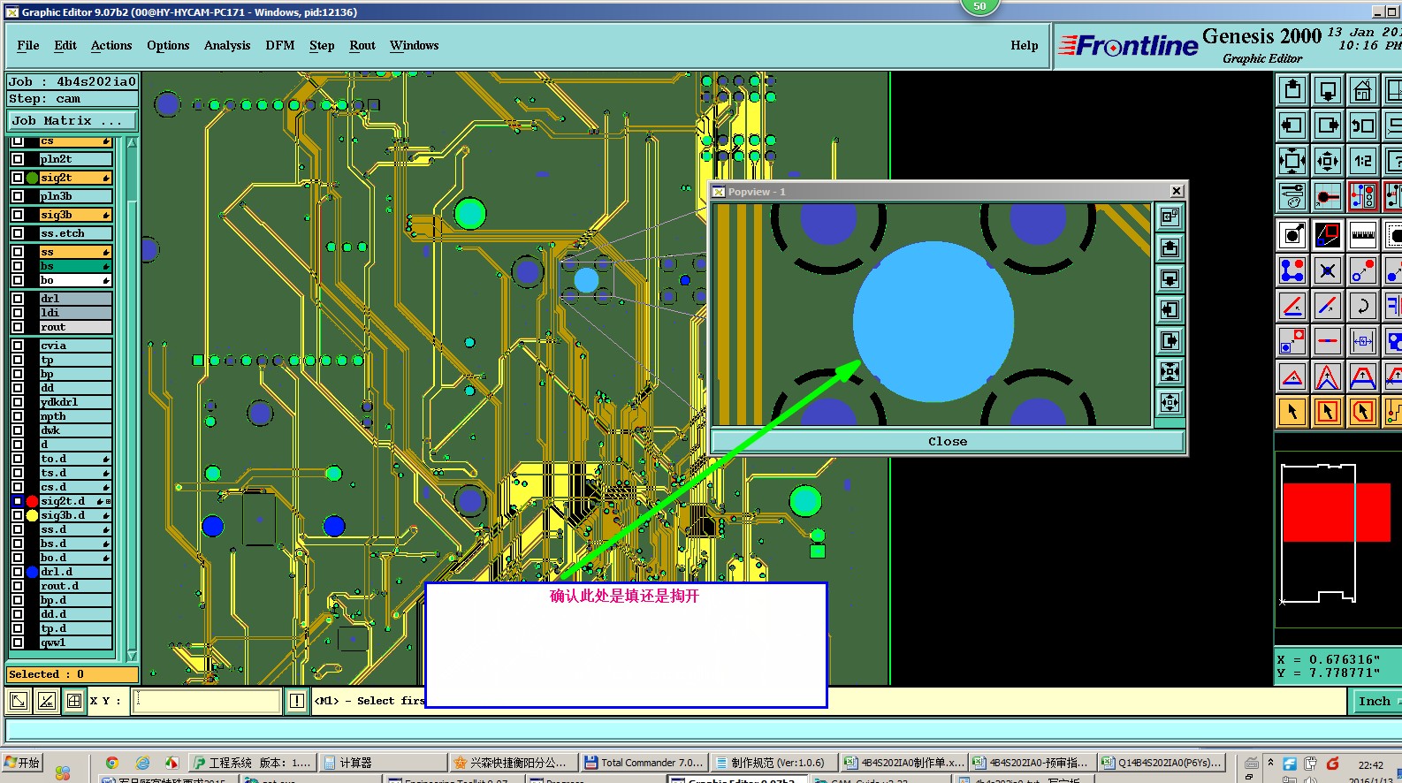1402x783 pixels.
Task: Click the pan right icon
Action: coord(1328,125)
